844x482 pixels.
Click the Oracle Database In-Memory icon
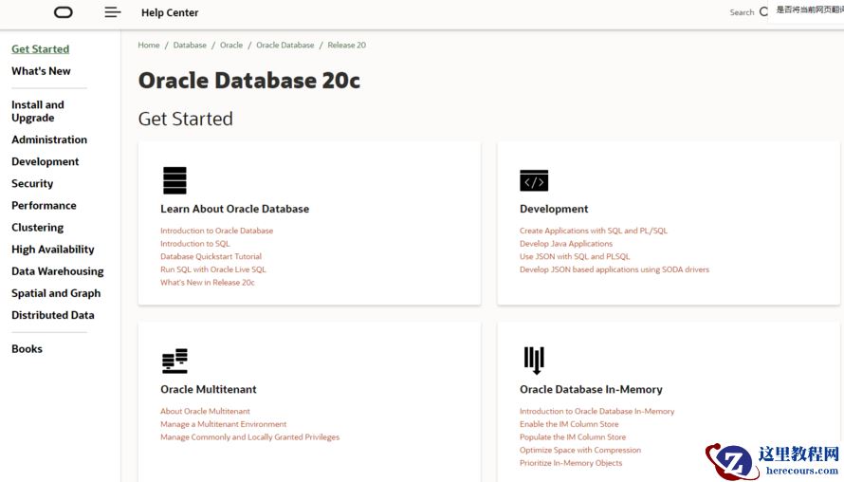534,361
